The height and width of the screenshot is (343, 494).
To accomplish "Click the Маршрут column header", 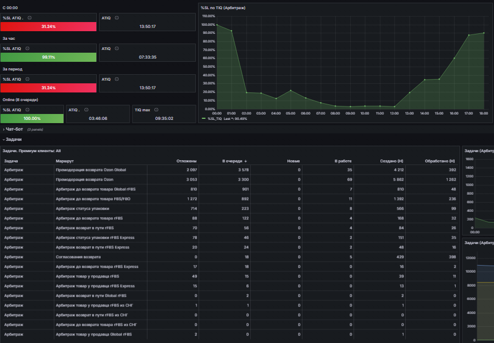I will coord(65,161).
